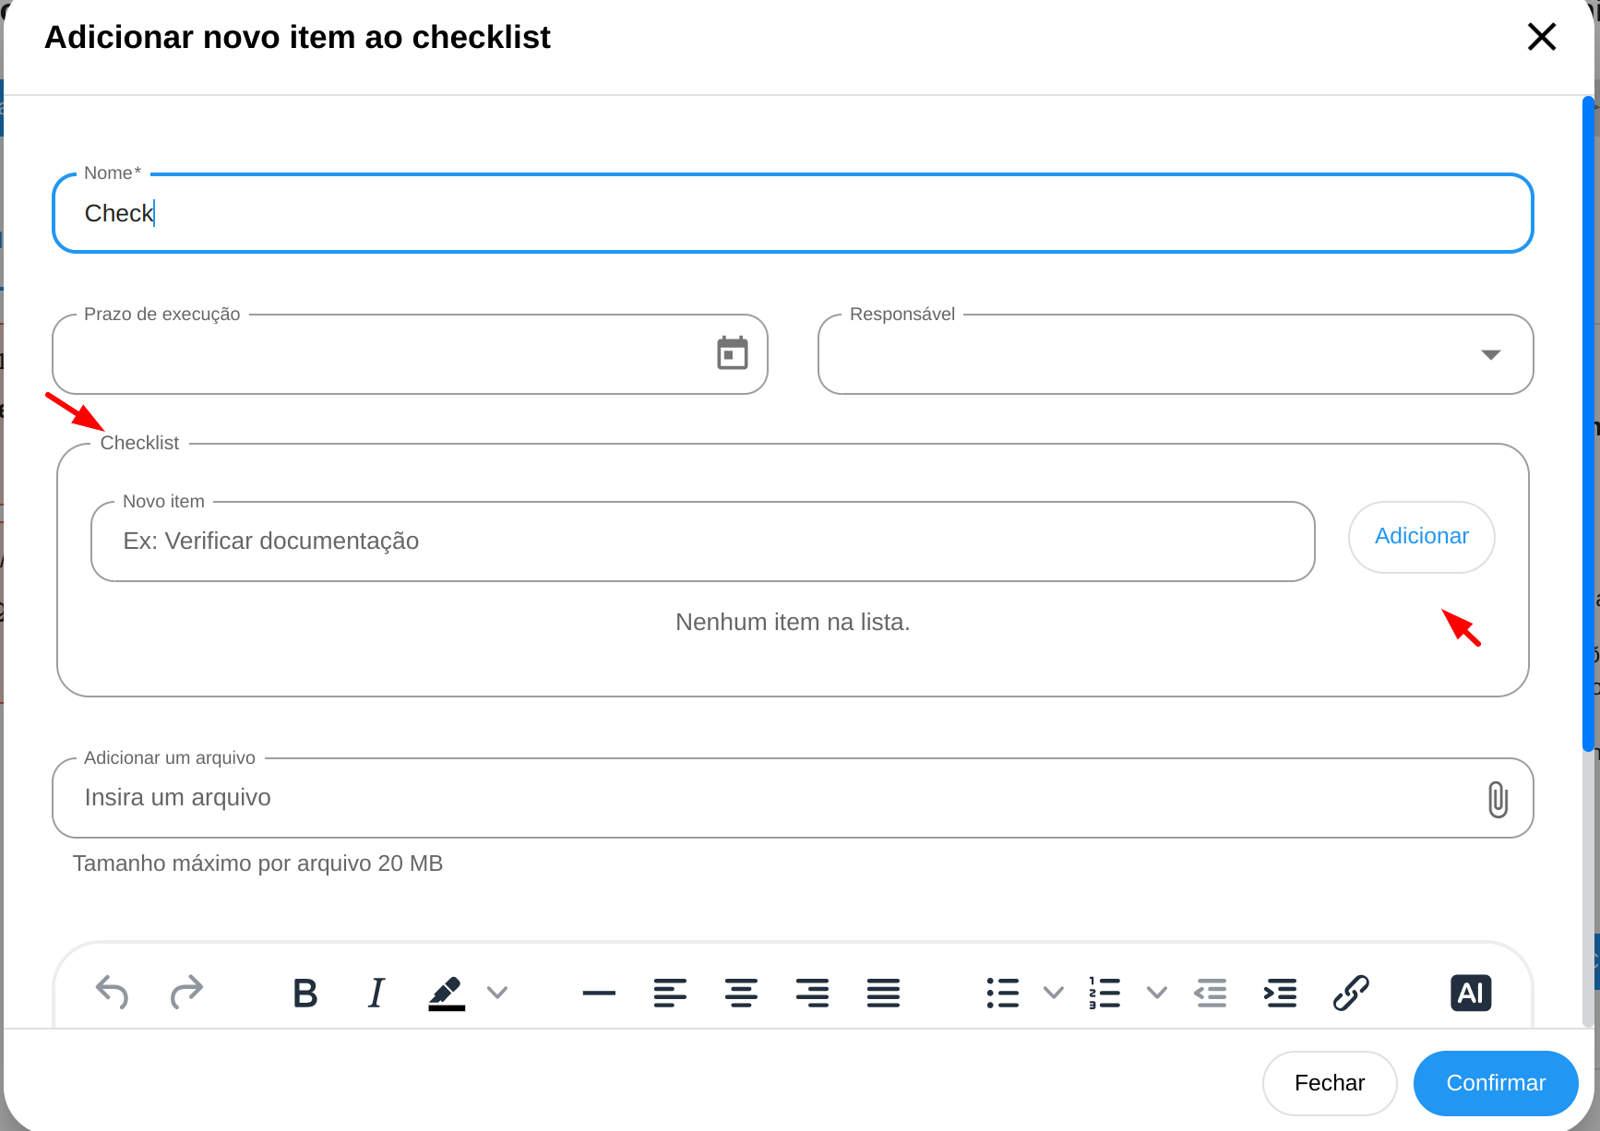
Task: Insert a bulleted list
Action: 1003,994
